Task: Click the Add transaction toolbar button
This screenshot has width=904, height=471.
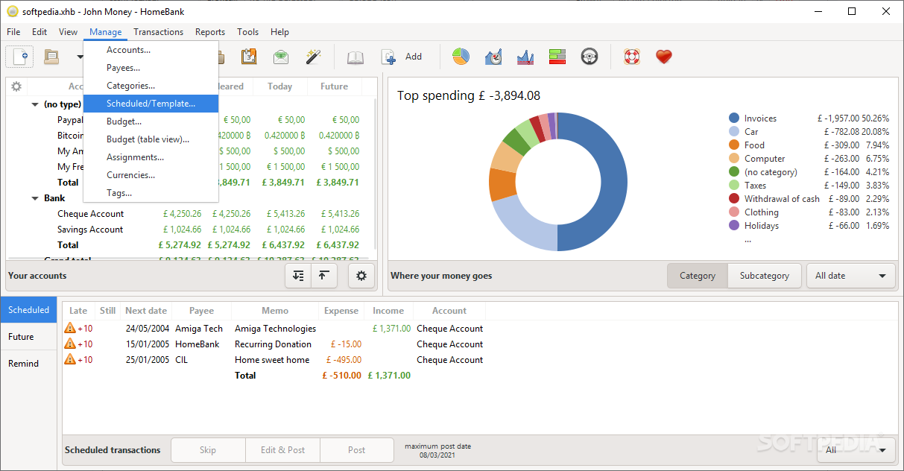Action: [x=402, y=57]
